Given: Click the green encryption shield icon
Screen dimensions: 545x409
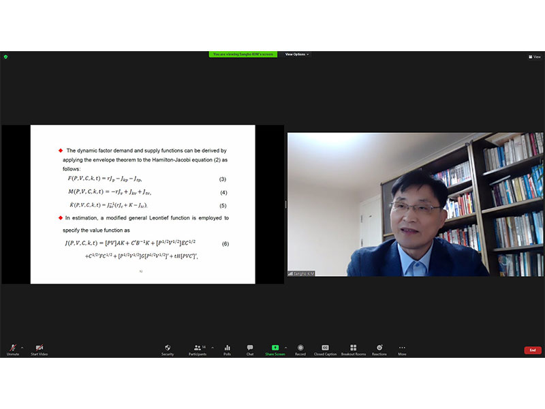Looking at the screenshot, I should pyautogui.click(x=5, y=57).
